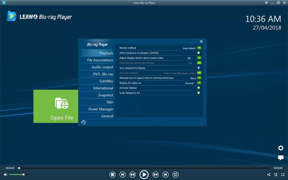
Task: Skip to the next track
Action: [x=166, y=174]
